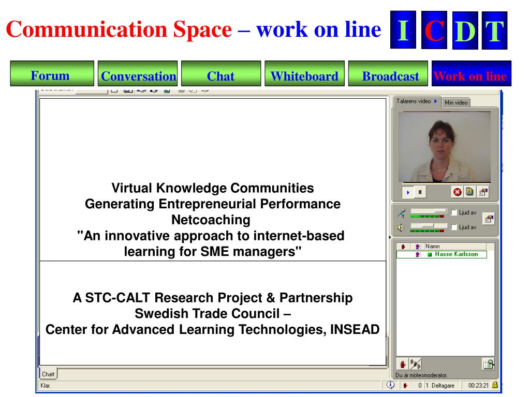The width and height of the screenshot is (530, 397).
Task: Switch to Min video tab
Action: tap(456, 102)
